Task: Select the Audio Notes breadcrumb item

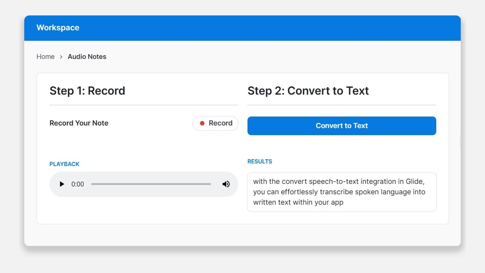Action: coord(87,57)
